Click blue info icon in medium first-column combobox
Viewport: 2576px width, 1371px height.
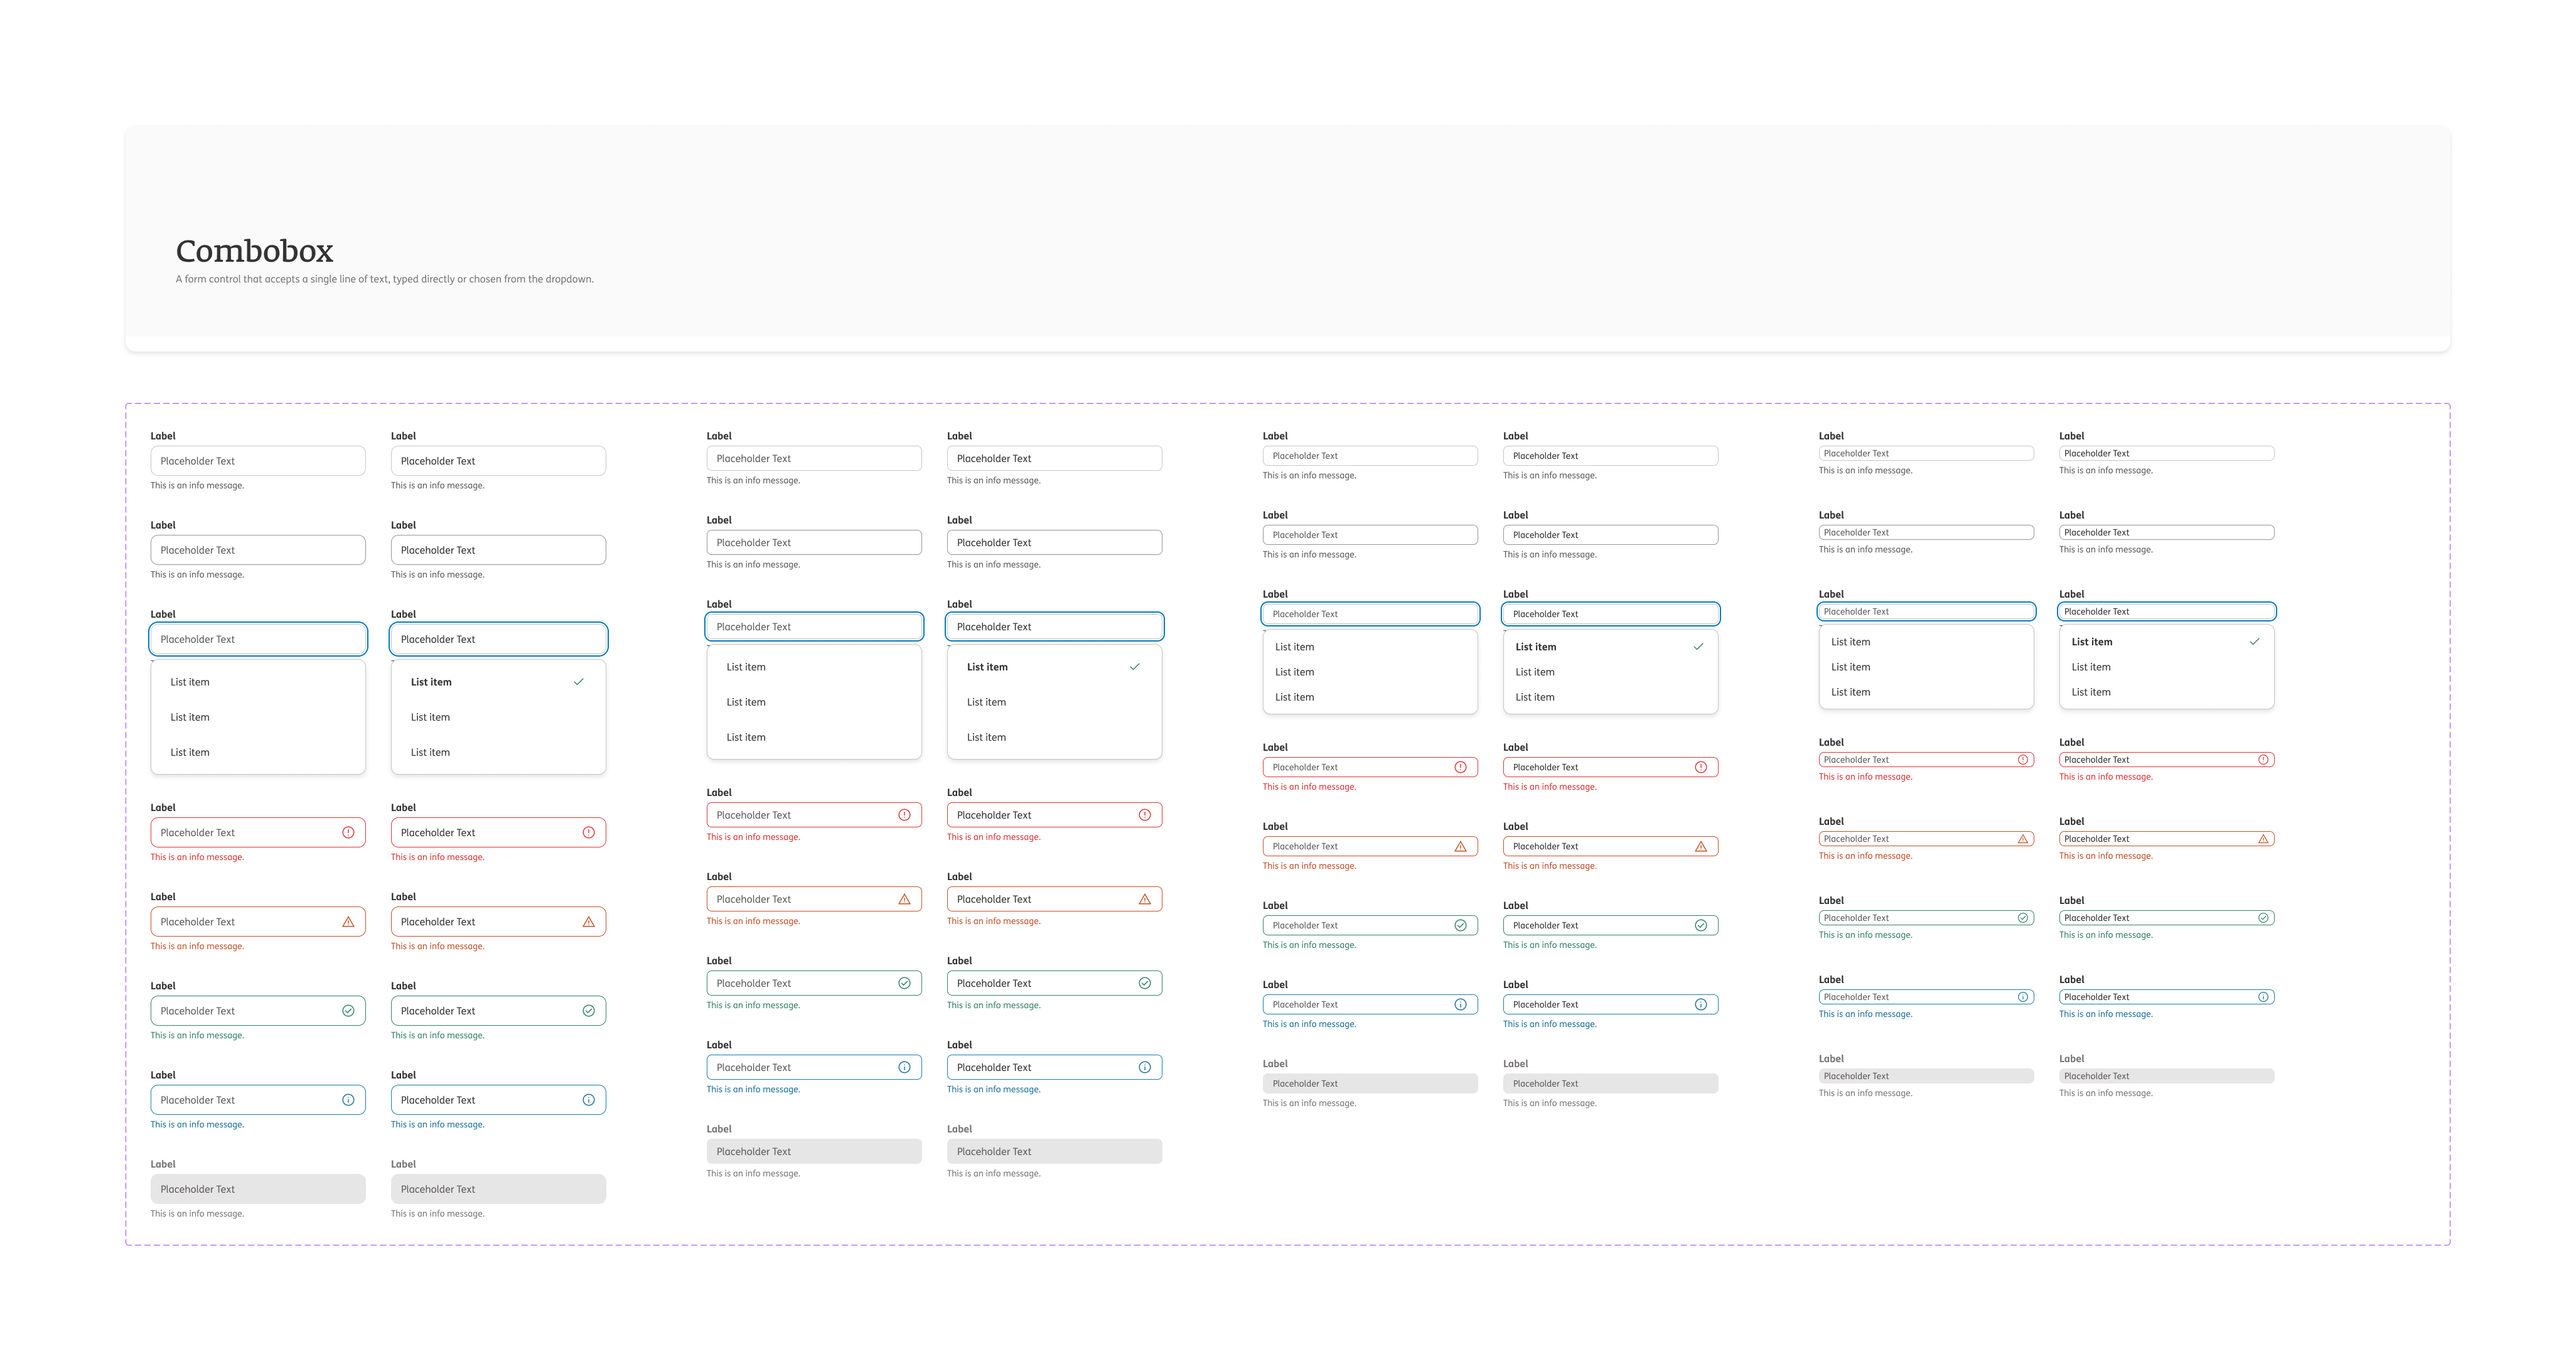click(x=904, y=1067)
